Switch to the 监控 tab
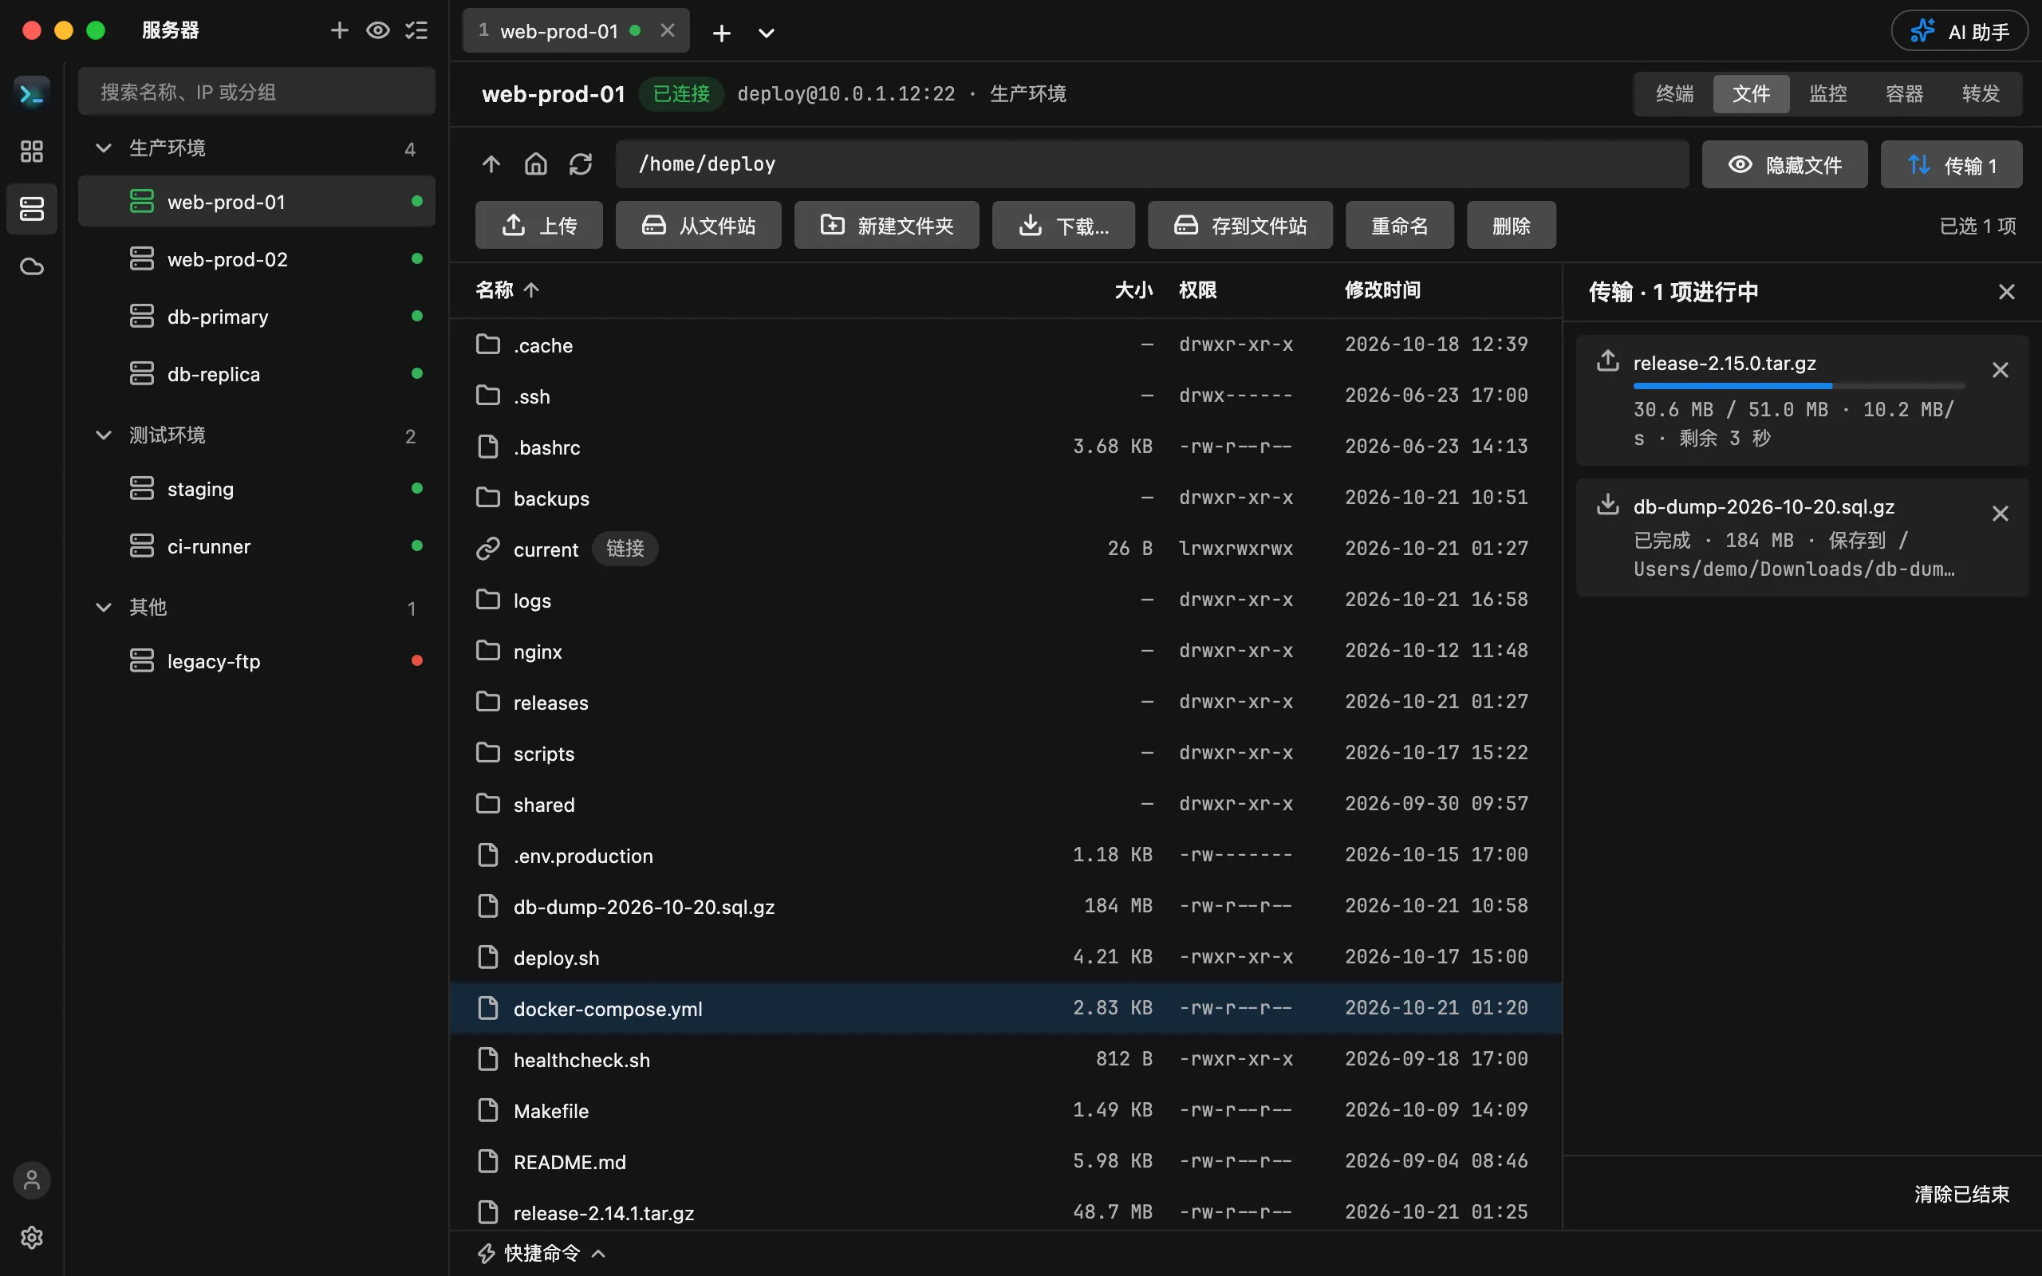2042x1276 pixels. [x=1827, y=93]
